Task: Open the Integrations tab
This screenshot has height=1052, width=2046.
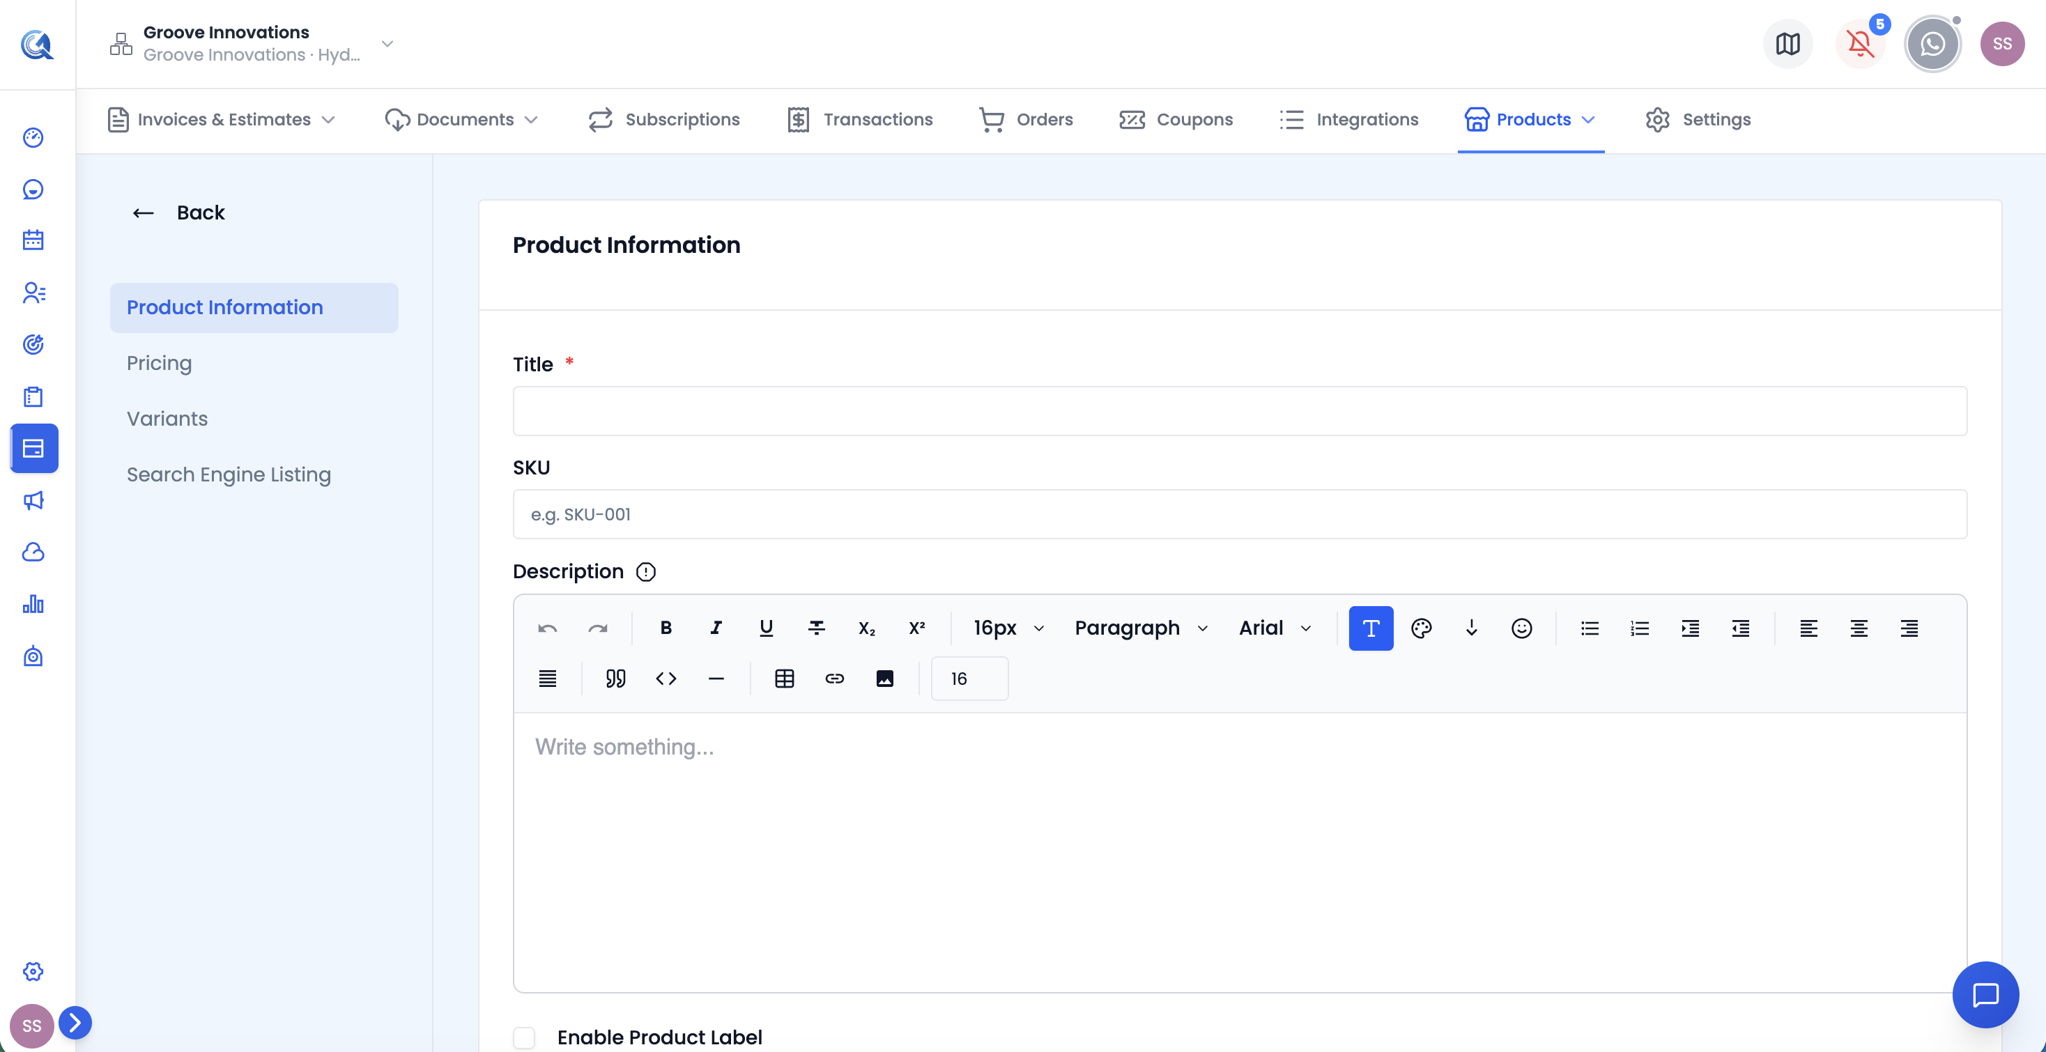Action: tap(1349, 119)
